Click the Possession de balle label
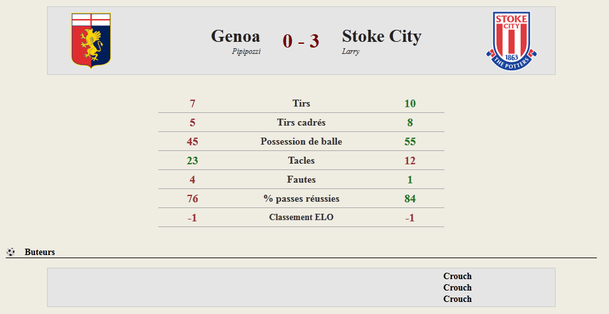Viewport: 609px width, 314px height. 301,141
